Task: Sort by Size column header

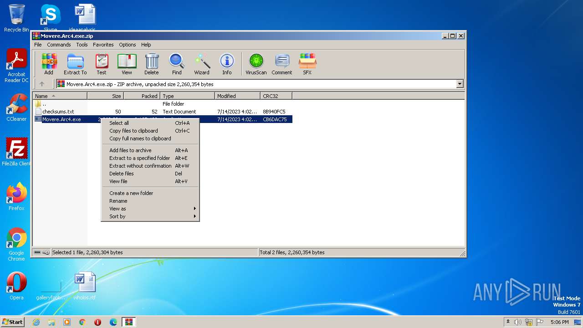Action: (105, 96)
